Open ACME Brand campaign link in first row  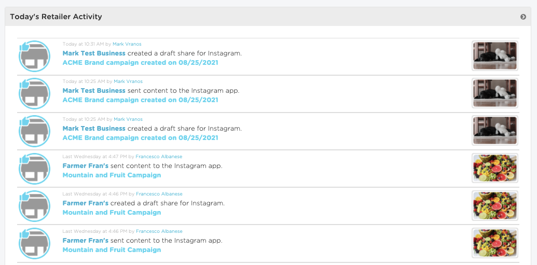click(x=141, y=63)
